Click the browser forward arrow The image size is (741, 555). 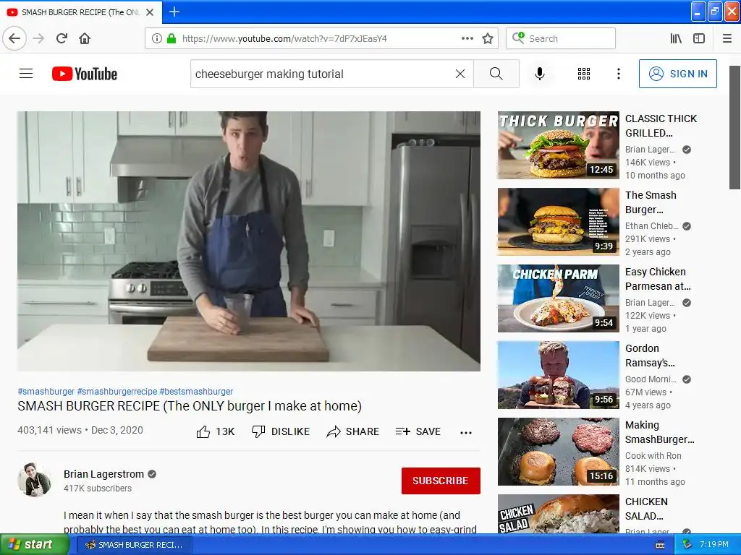pos(38,38)
